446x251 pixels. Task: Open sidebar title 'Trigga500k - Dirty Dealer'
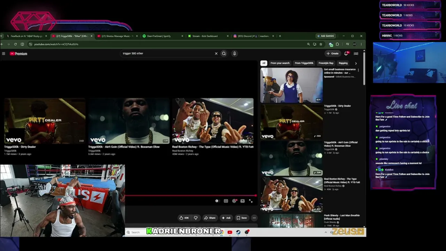tap(337, 106)
